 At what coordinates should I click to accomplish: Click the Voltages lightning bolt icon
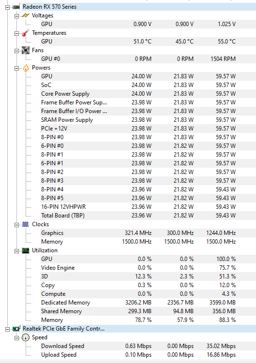(x=26, y=15)
